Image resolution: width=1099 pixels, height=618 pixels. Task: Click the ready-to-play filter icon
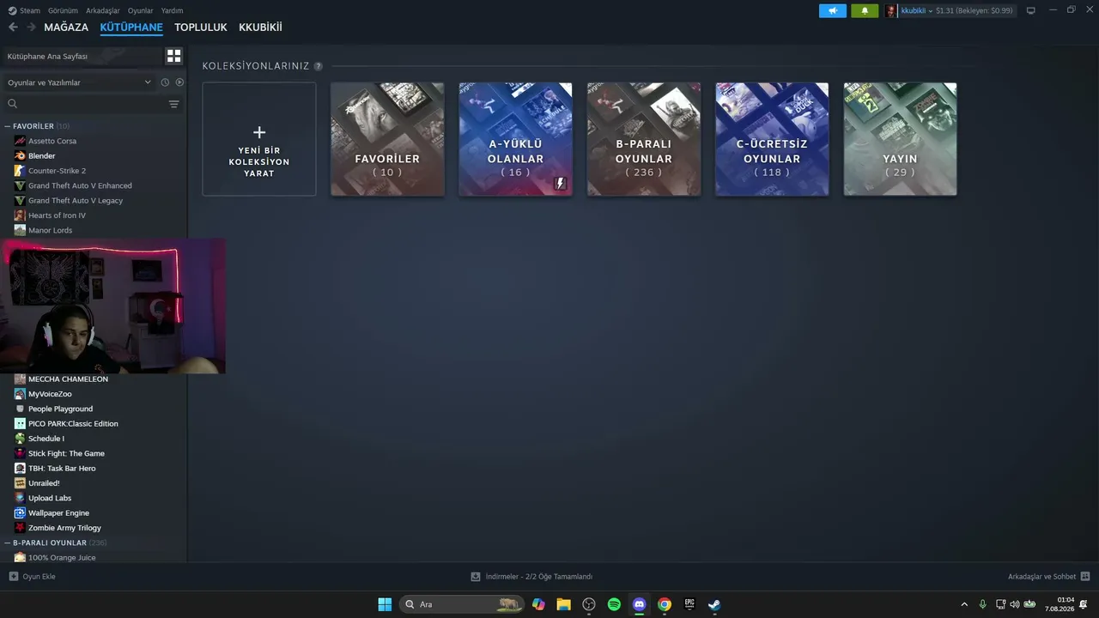tap(179, 82)
